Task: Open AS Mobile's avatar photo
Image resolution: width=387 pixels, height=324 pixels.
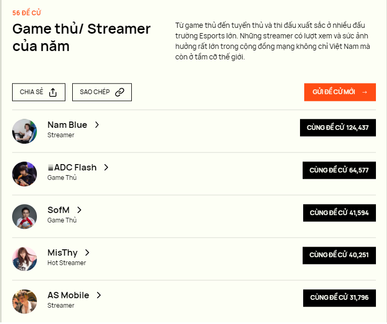Action: (24, 301)
